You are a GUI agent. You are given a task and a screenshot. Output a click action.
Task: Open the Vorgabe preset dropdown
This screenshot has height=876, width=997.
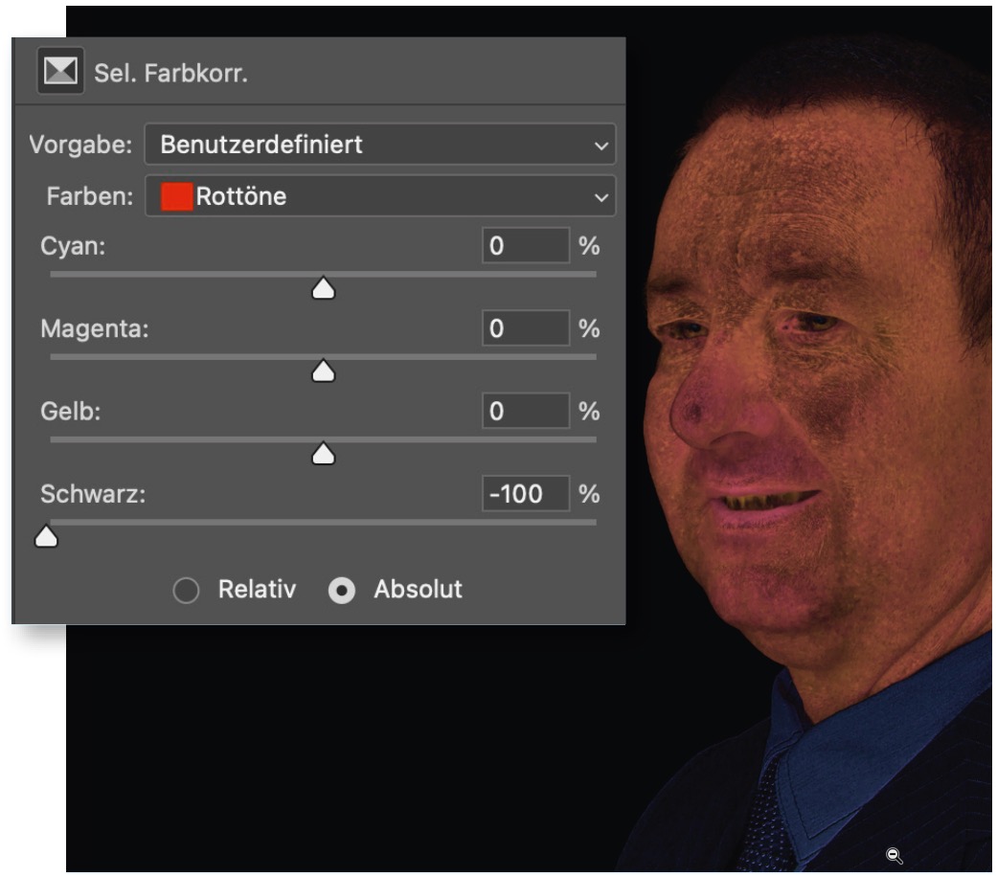380,145
